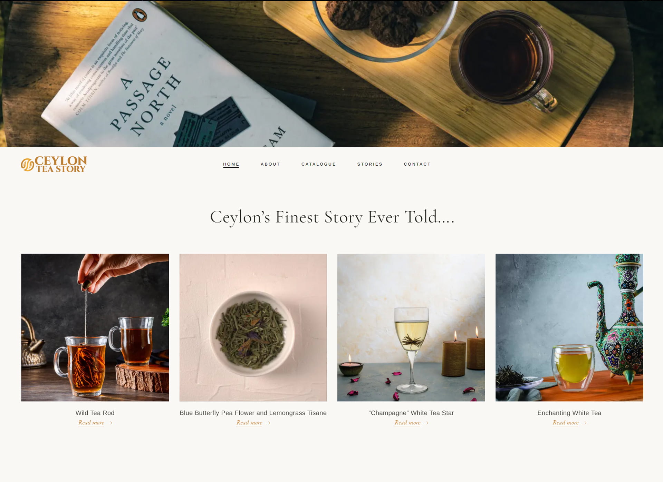The height and width of the screenshot is (482, 663).
Task: Open the Wild Tea Rod product image
Action: coord(95,327)
